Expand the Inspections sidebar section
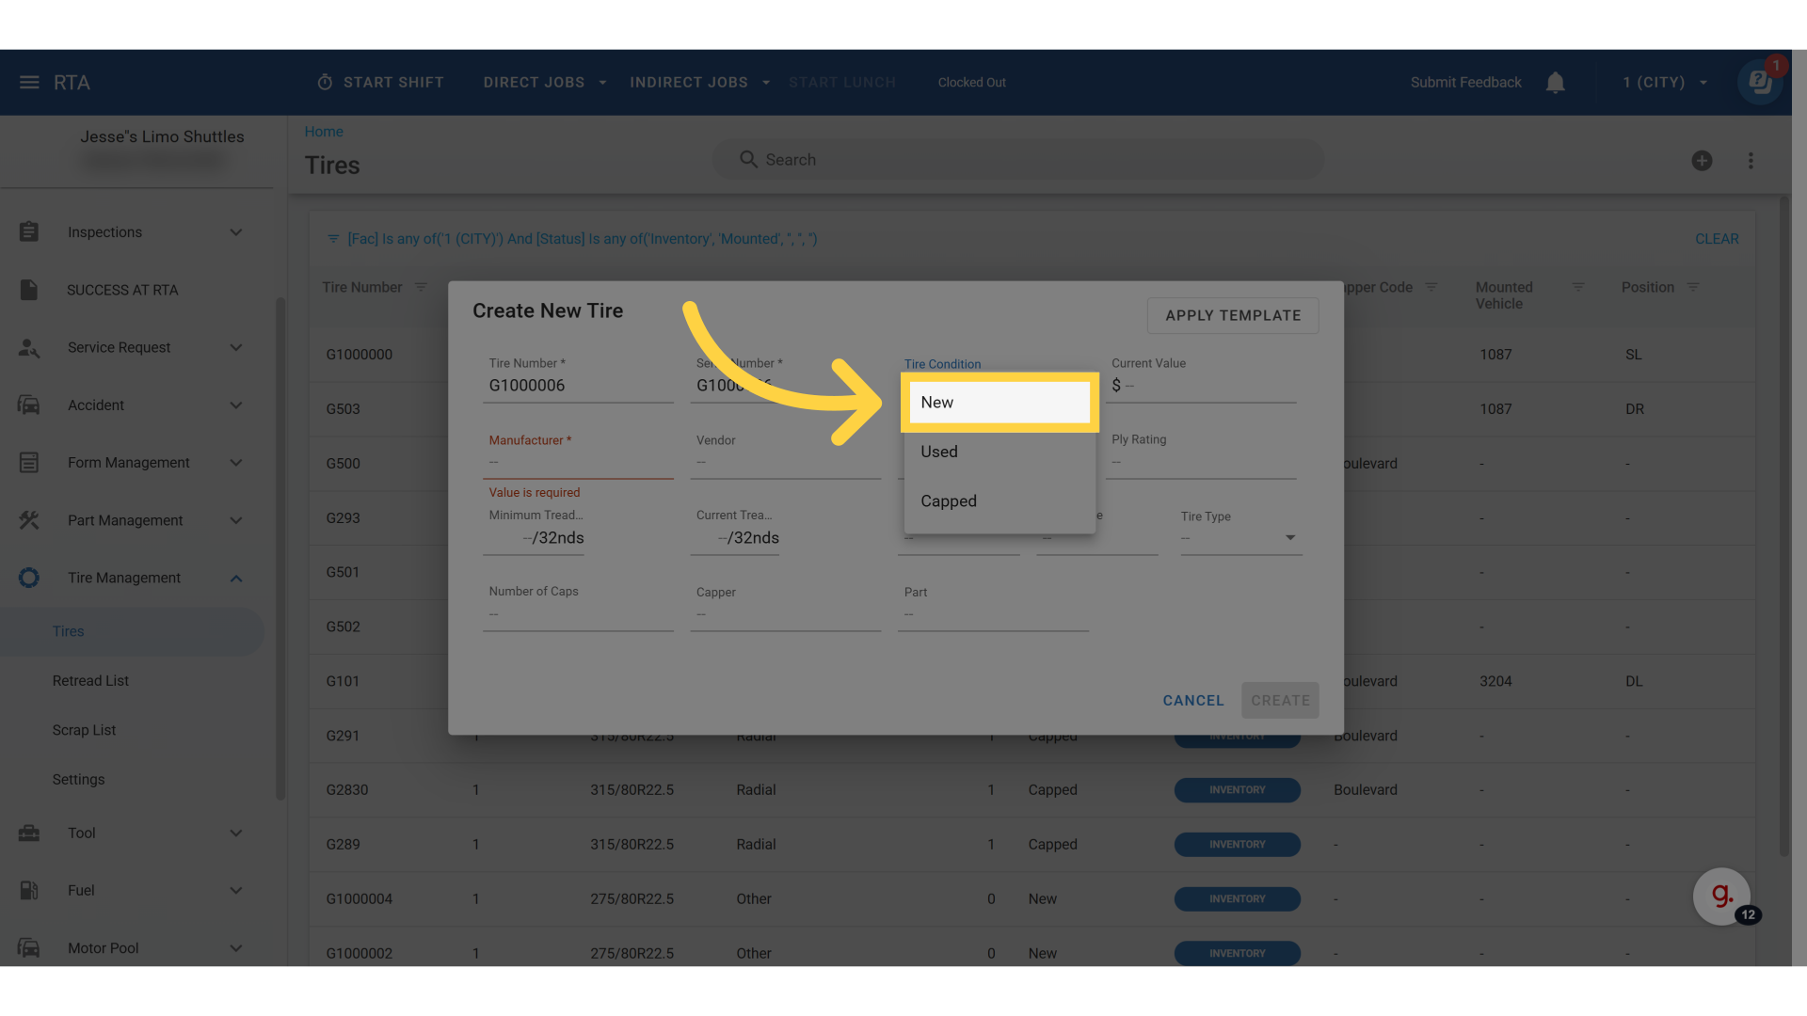1807x1016 pixels. (x=236, y=232)
